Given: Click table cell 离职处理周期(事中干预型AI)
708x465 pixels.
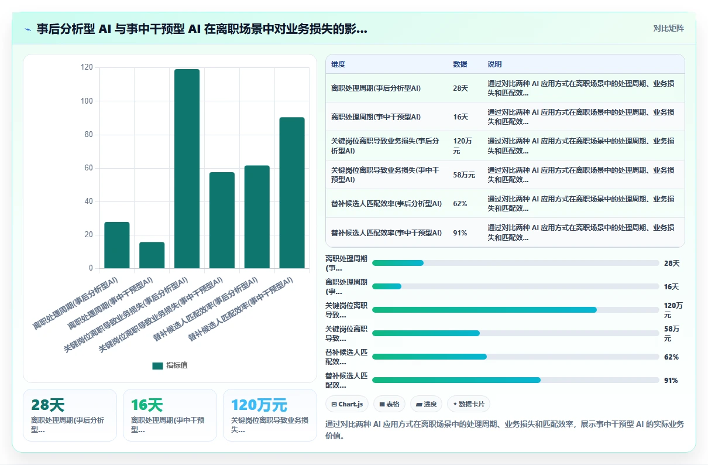Looking at the screenshot, I should coord(376,117).
